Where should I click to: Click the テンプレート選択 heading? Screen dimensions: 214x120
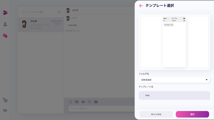pos(160,6)
